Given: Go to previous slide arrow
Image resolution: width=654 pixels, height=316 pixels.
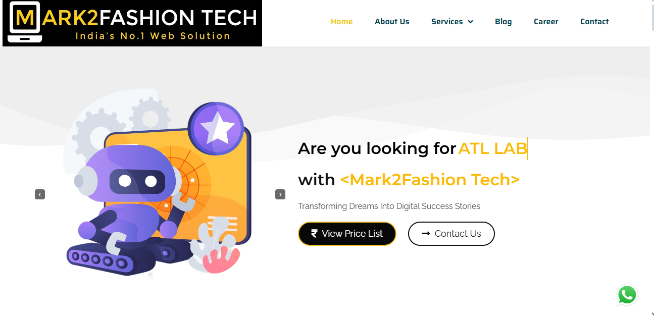Looking at the screenshot, I should pos(40,194).
